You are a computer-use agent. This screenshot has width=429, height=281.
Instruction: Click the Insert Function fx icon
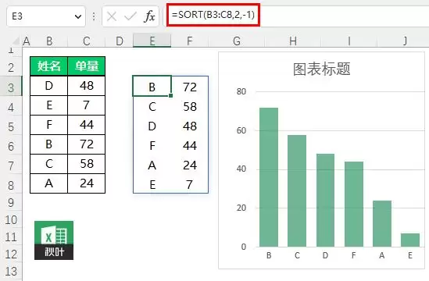[x=150, y=16]
